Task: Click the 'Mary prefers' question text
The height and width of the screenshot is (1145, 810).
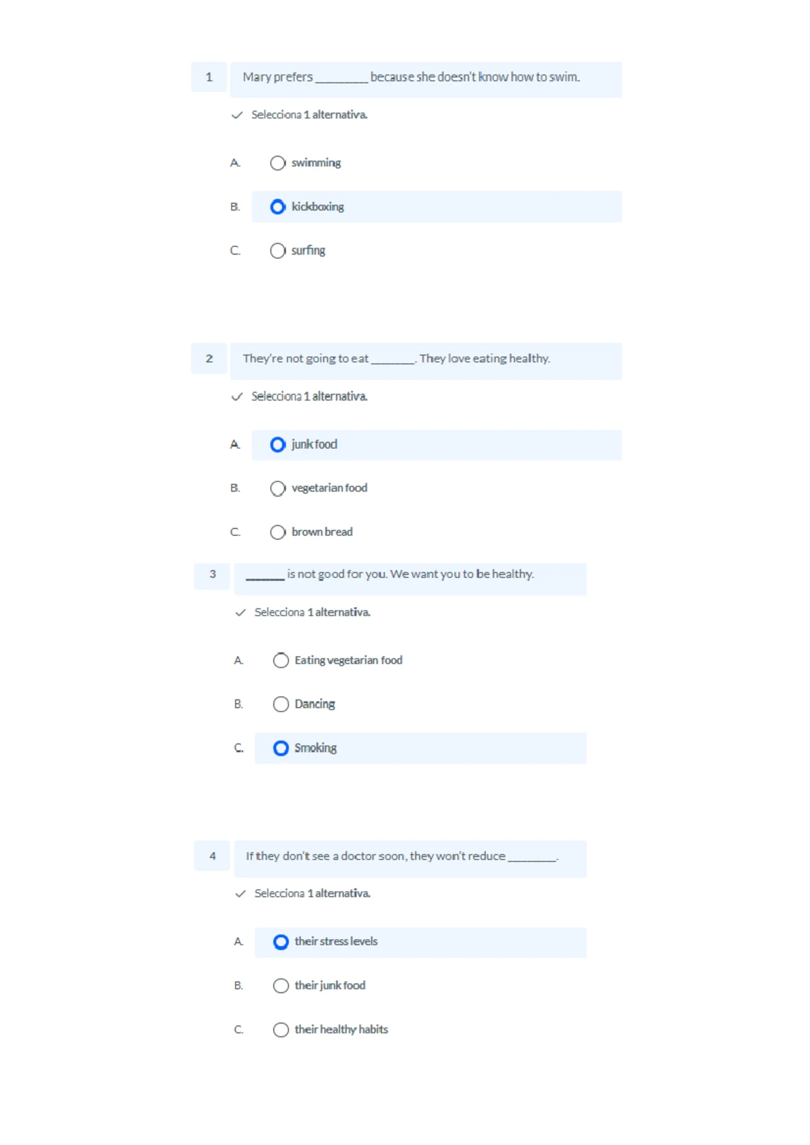Action: point(411,78)
